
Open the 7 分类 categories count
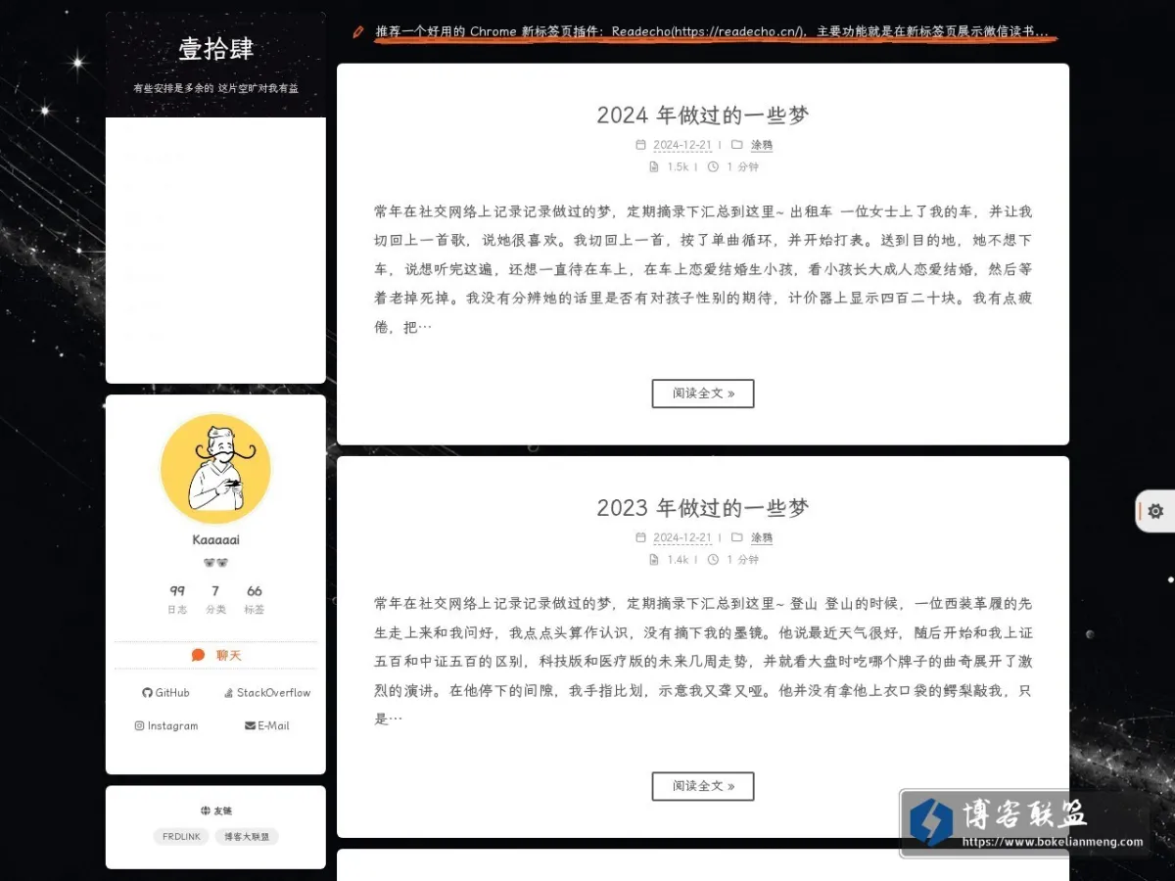pos(215,599)
